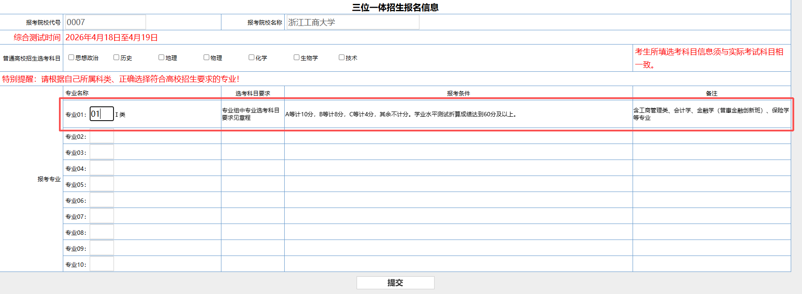The width and height of the screenshot is (802, 294).
Task: Focus the 专业08 input field
Action: pyautogui.click(x=102, y=232)
